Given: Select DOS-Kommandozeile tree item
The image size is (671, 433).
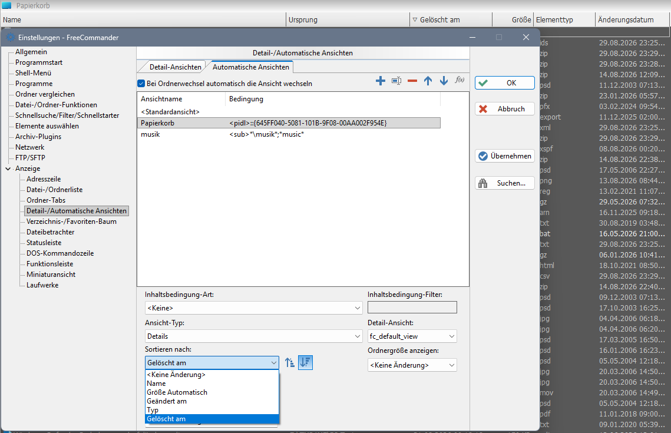Looking at the screenshot, I should 60,253.
